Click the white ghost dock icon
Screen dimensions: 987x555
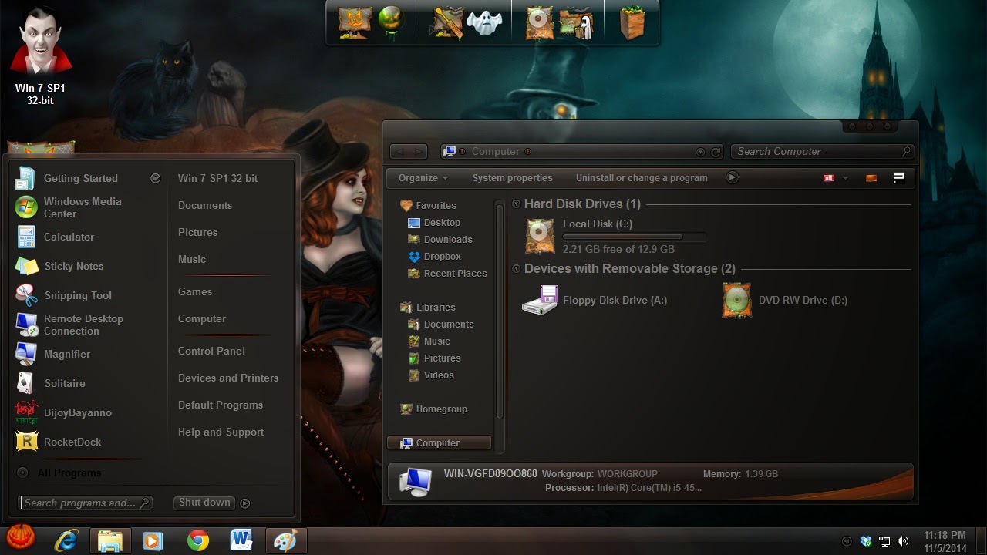tap(485, 22)
